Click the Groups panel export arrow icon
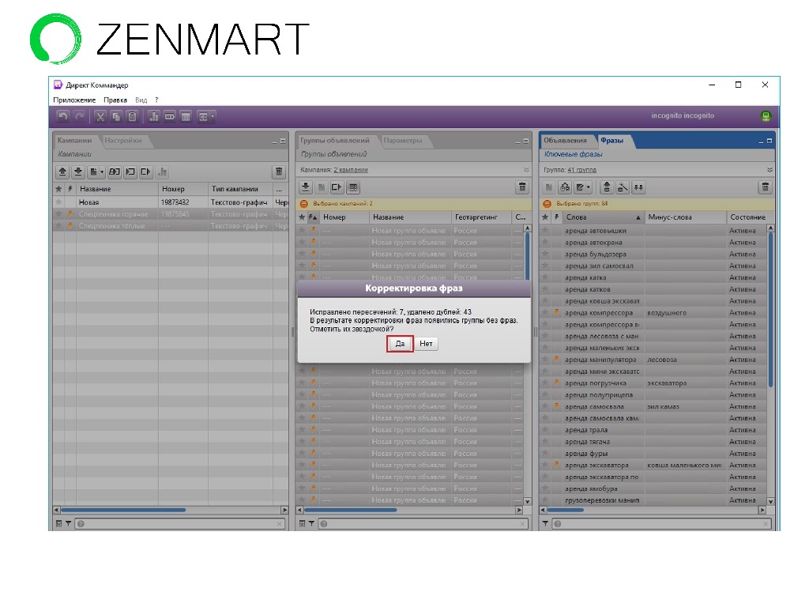The image size is (809, 607). pos(337,187)
